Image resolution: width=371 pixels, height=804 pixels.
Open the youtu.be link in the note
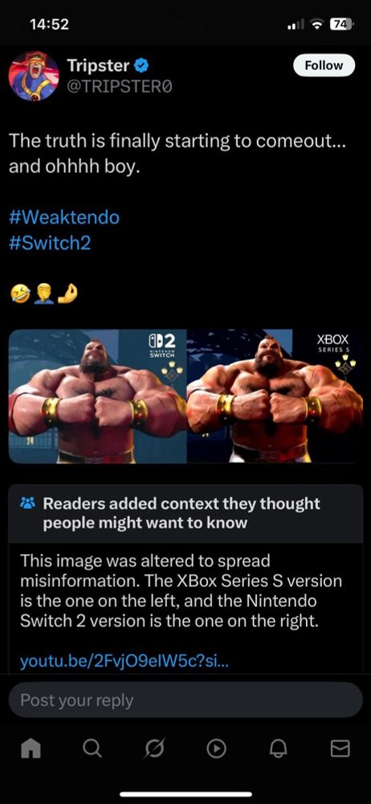click(x=124, y=662)
